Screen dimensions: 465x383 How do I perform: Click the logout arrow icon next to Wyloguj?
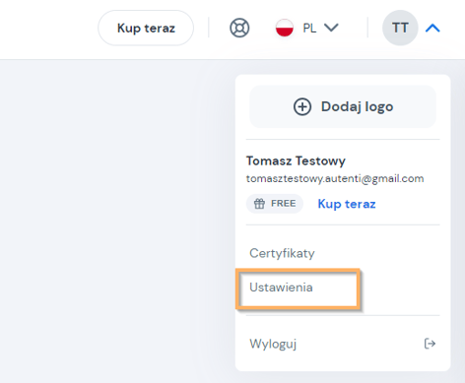click(430, 344)
